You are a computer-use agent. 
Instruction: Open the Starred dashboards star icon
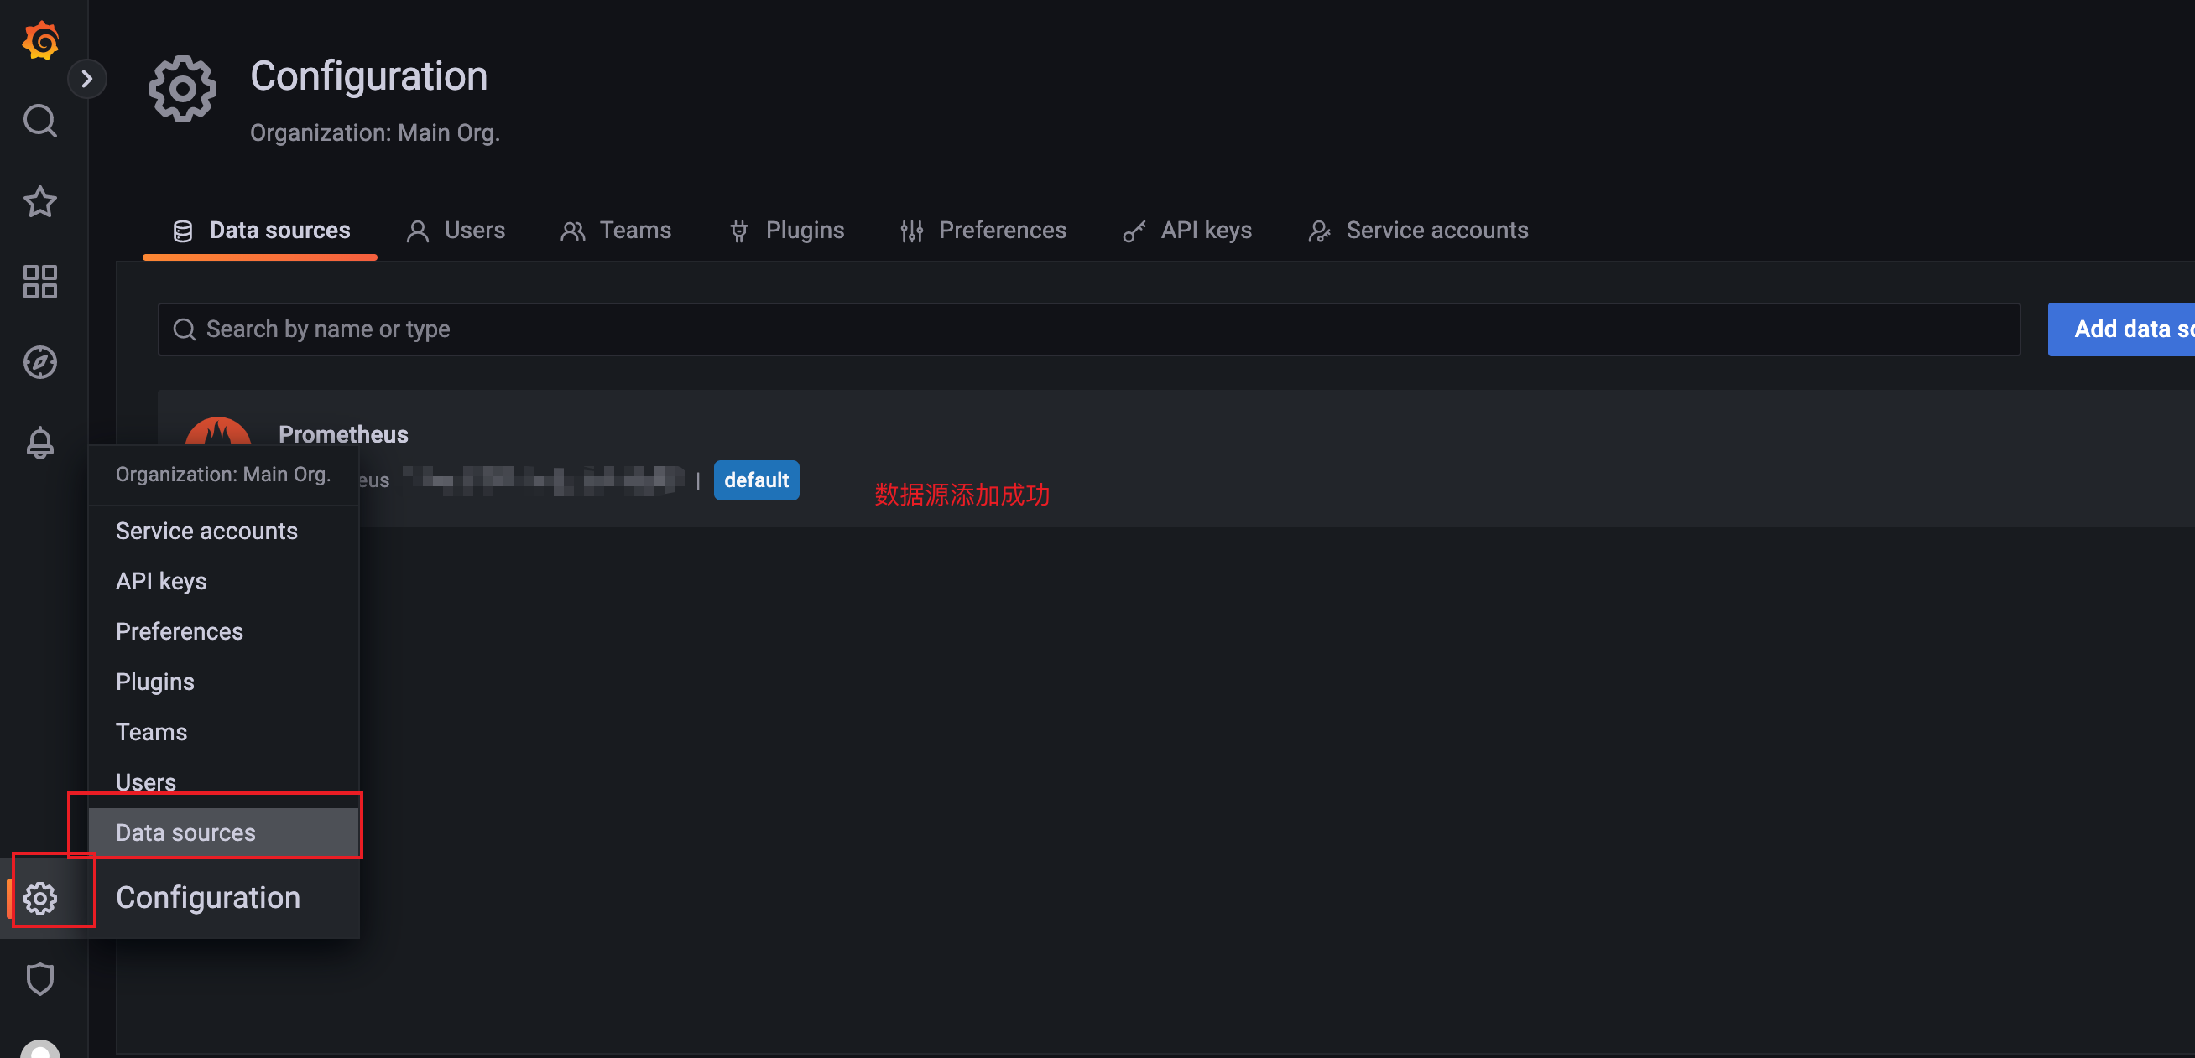click(40, 202)
